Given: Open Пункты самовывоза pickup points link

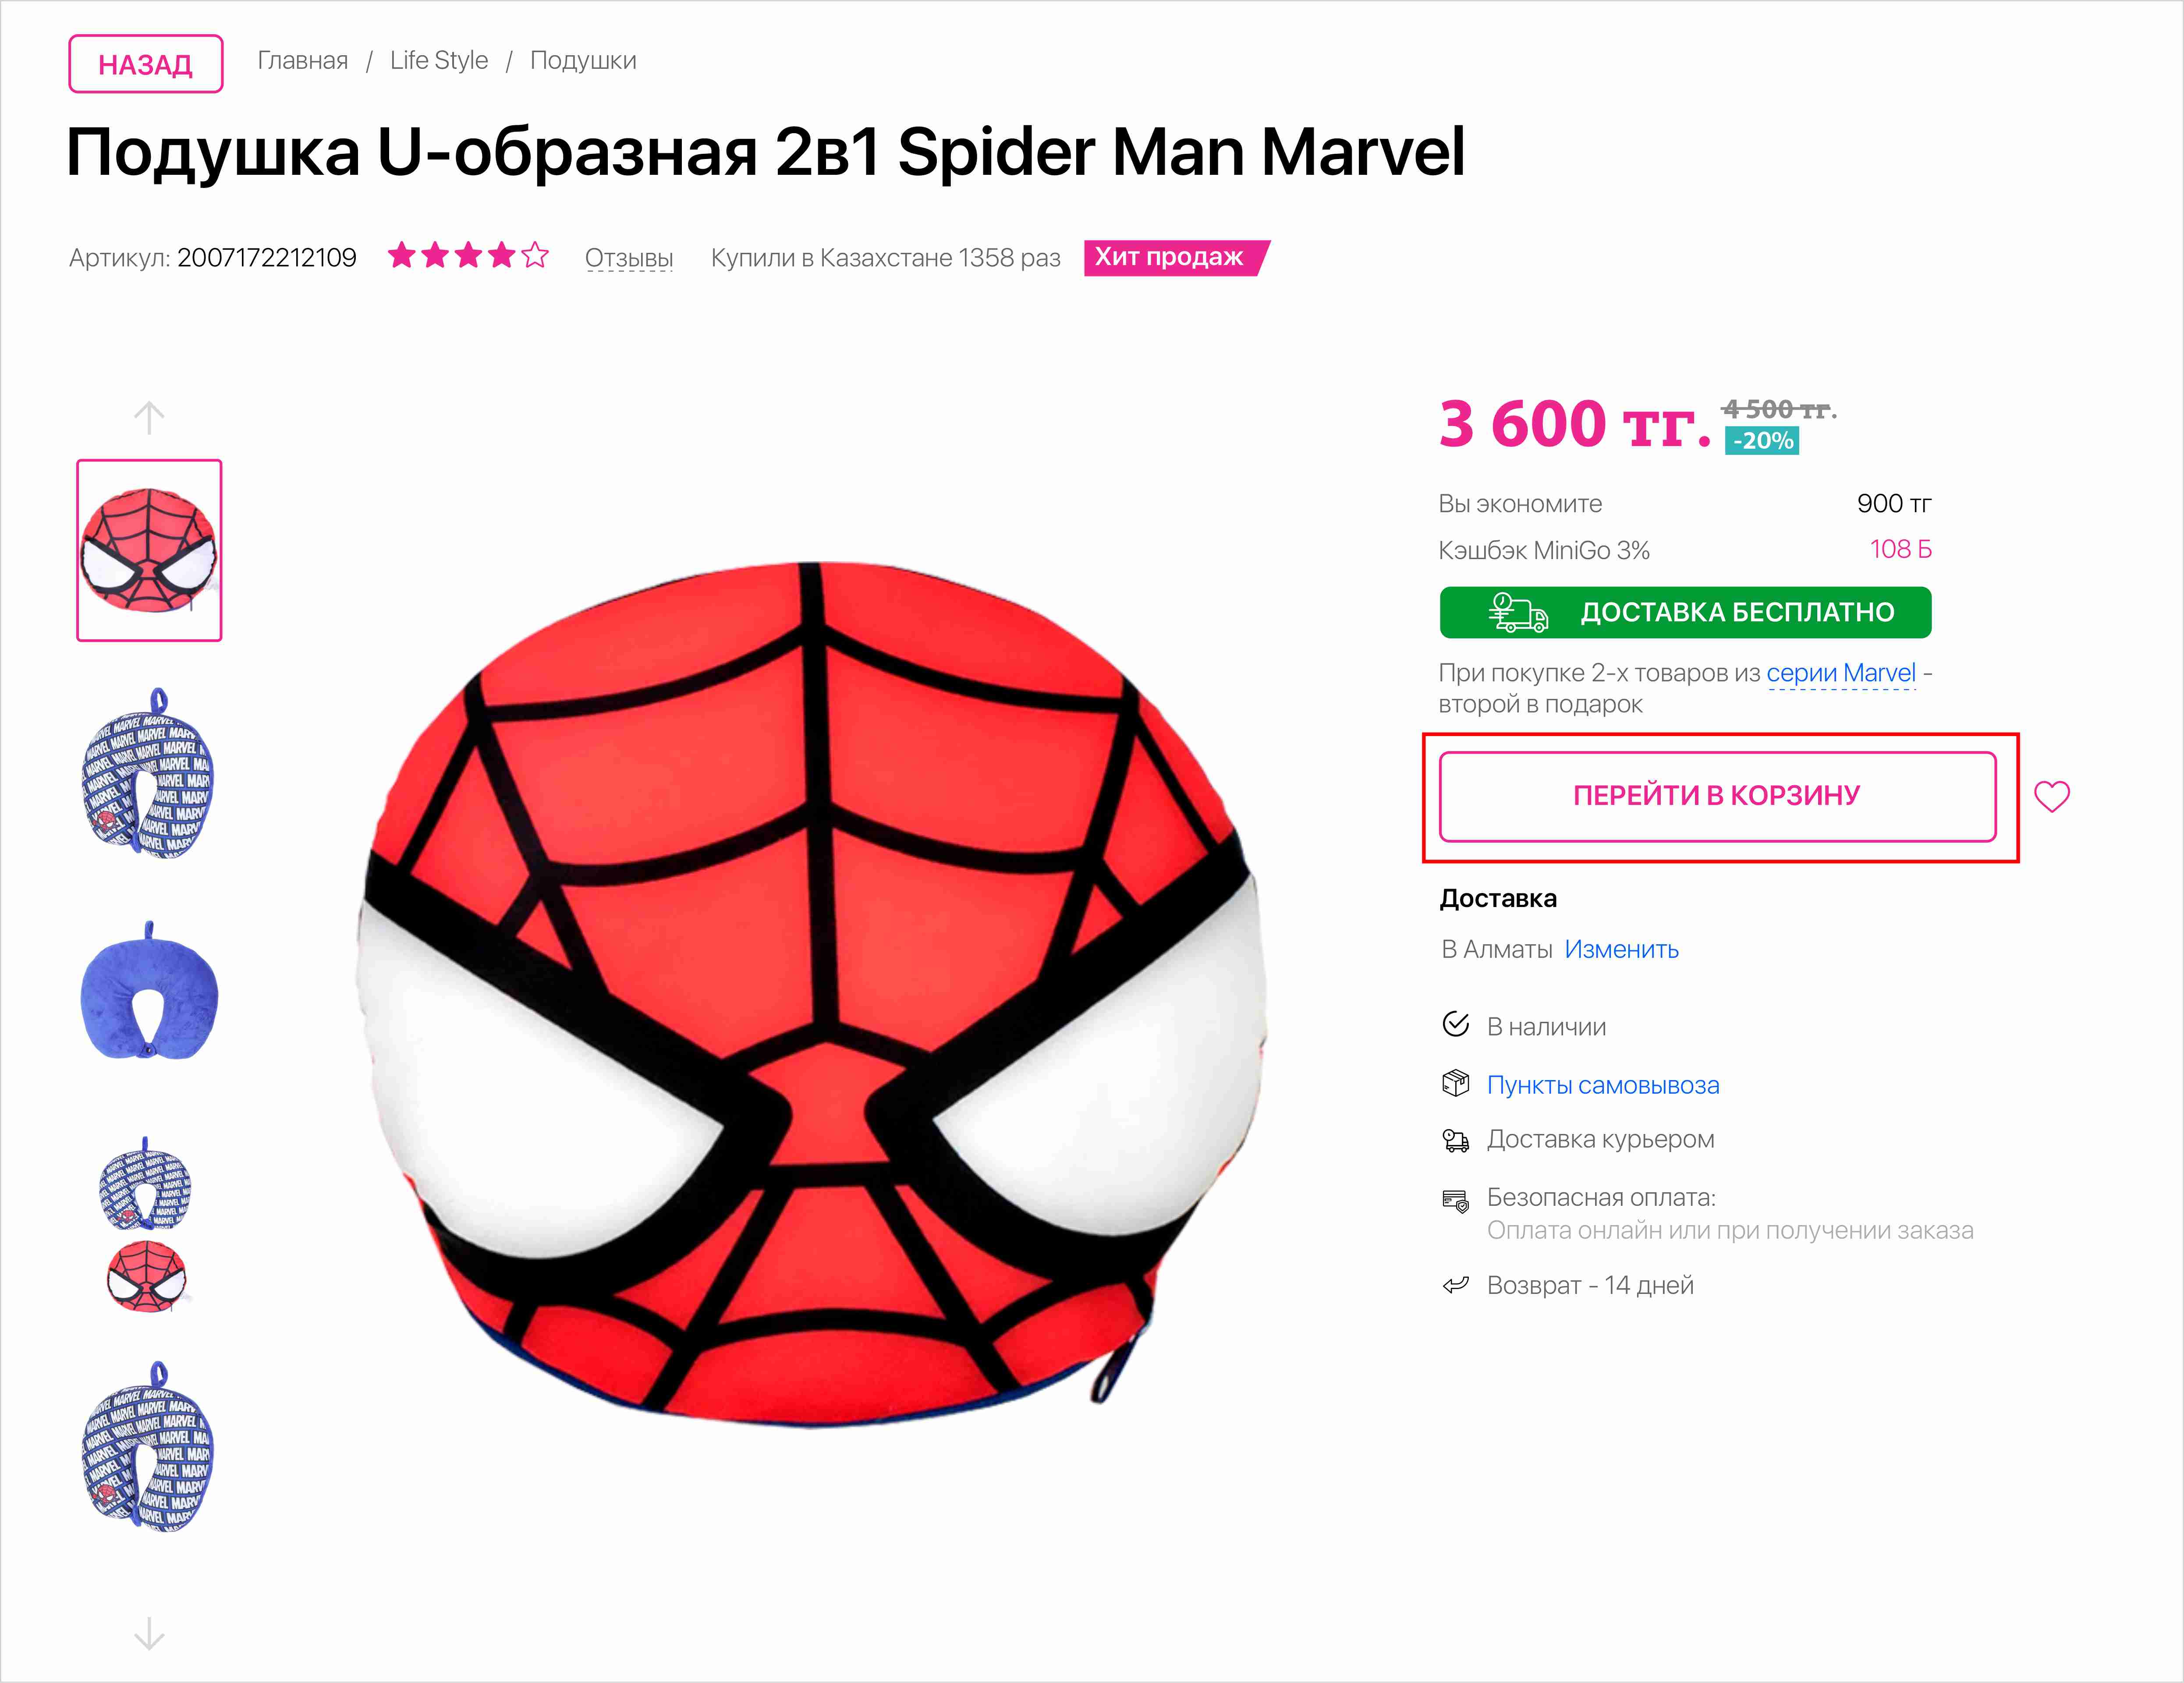Looking at the screenshot, I should (x=1602, y=1085).
